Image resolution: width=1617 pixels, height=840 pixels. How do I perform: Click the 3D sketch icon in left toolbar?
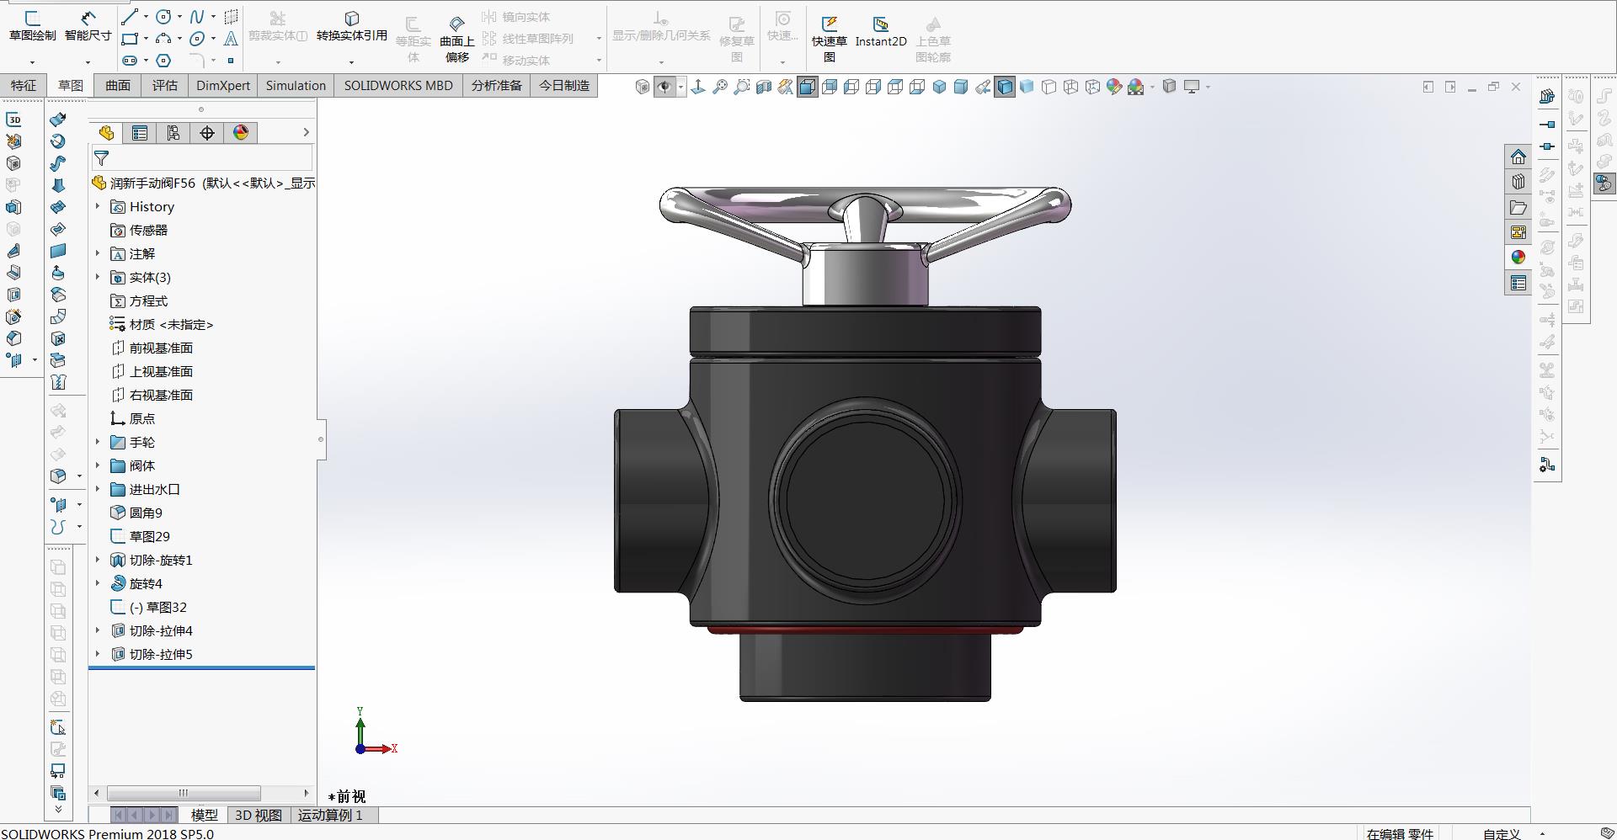point(14,120)
